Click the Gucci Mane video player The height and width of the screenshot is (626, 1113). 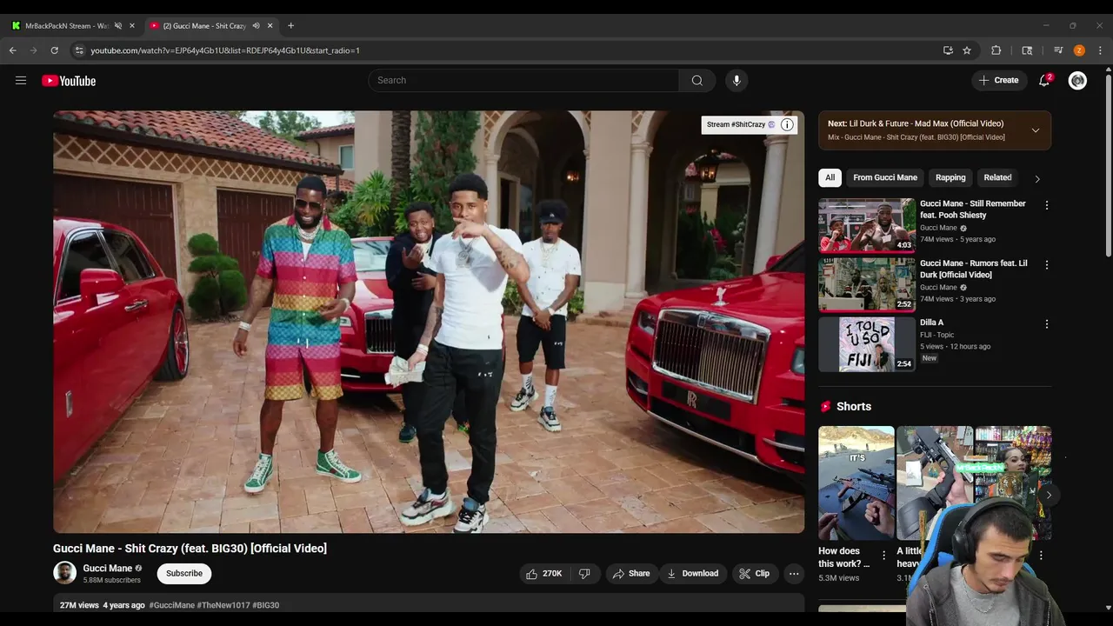coord(429,322)
